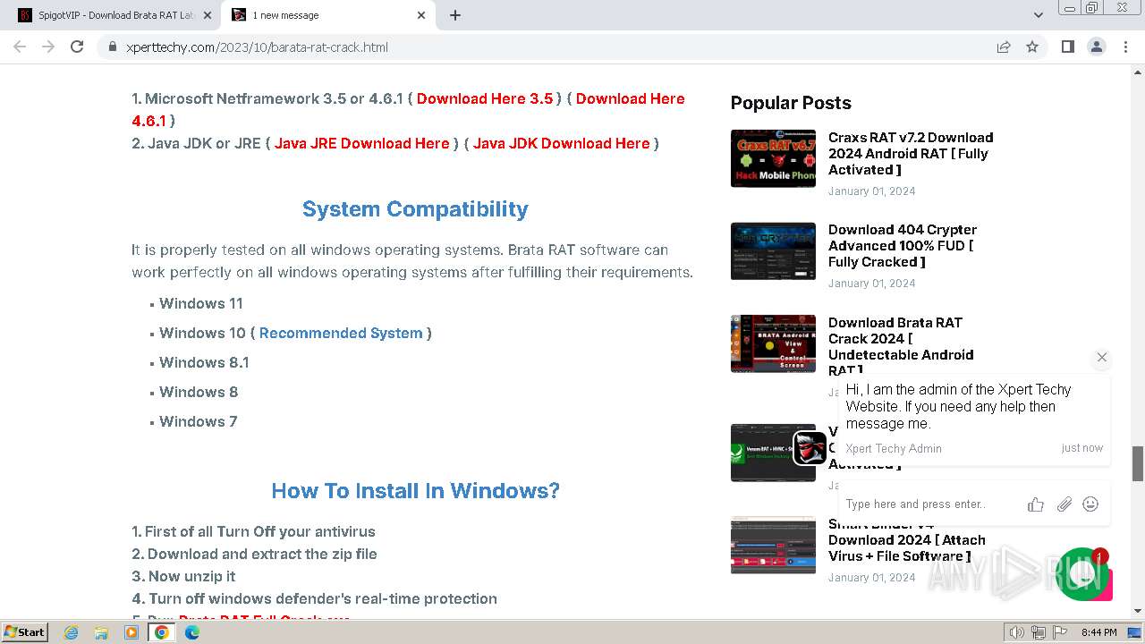This screenshot has height=644, width=1145.
Task: Click the site info lock icon
Action: tap(113, 47)
